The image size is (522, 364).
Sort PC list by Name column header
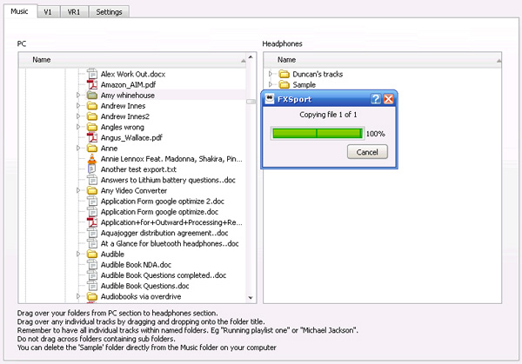(x=132, y=60)
